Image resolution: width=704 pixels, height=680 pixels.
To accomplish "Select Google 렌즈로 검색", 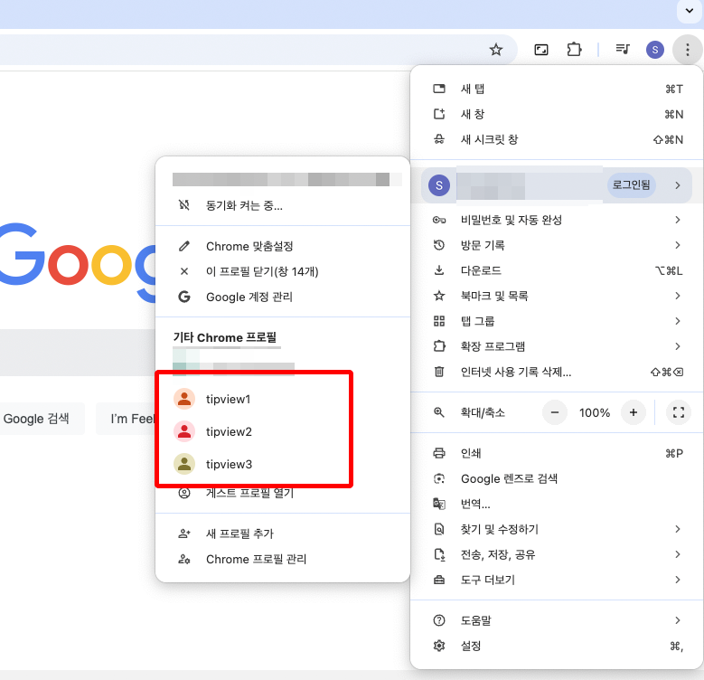I will coord(557,478).
